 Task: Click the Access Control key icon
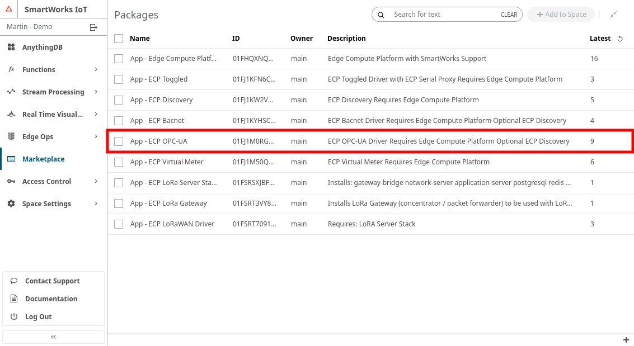click(x=11, y=181)
